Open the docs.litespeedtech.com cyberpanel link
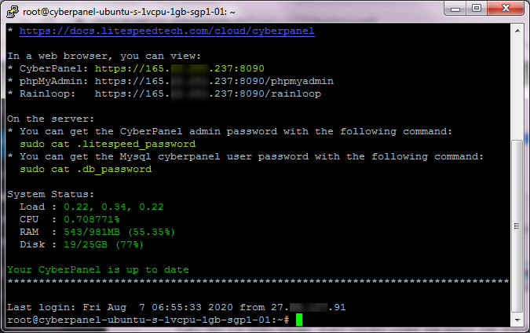Screen dimensions: 530x333 tap(166, 31)
